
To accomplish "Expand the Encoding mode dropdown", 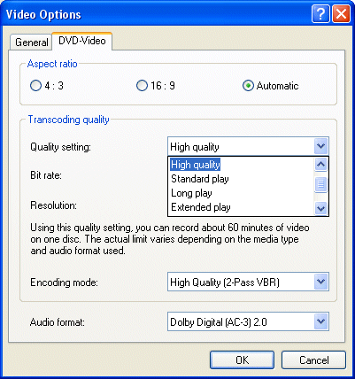I will pos(320,282).
